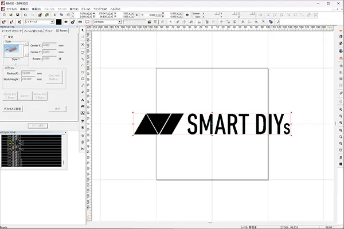Click the New file icon
This screenshot has height=229, width=344.
5,15
